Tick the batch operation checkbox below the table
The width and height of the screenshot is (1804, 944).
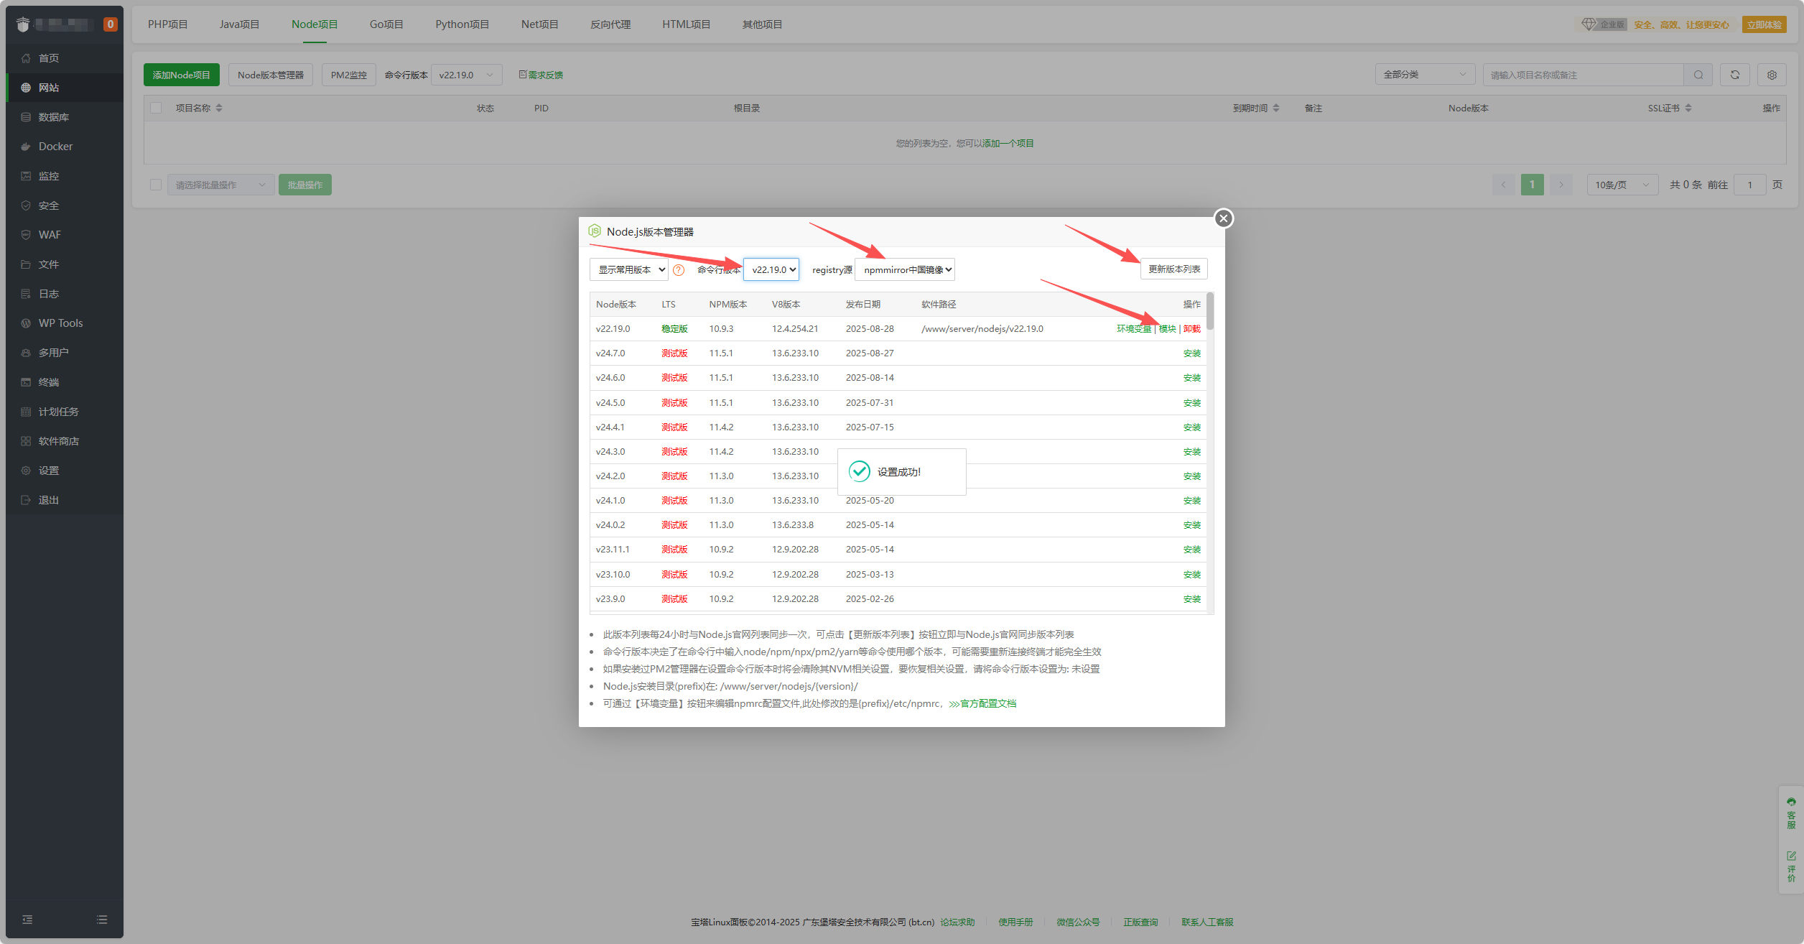(x=156, y=185)
